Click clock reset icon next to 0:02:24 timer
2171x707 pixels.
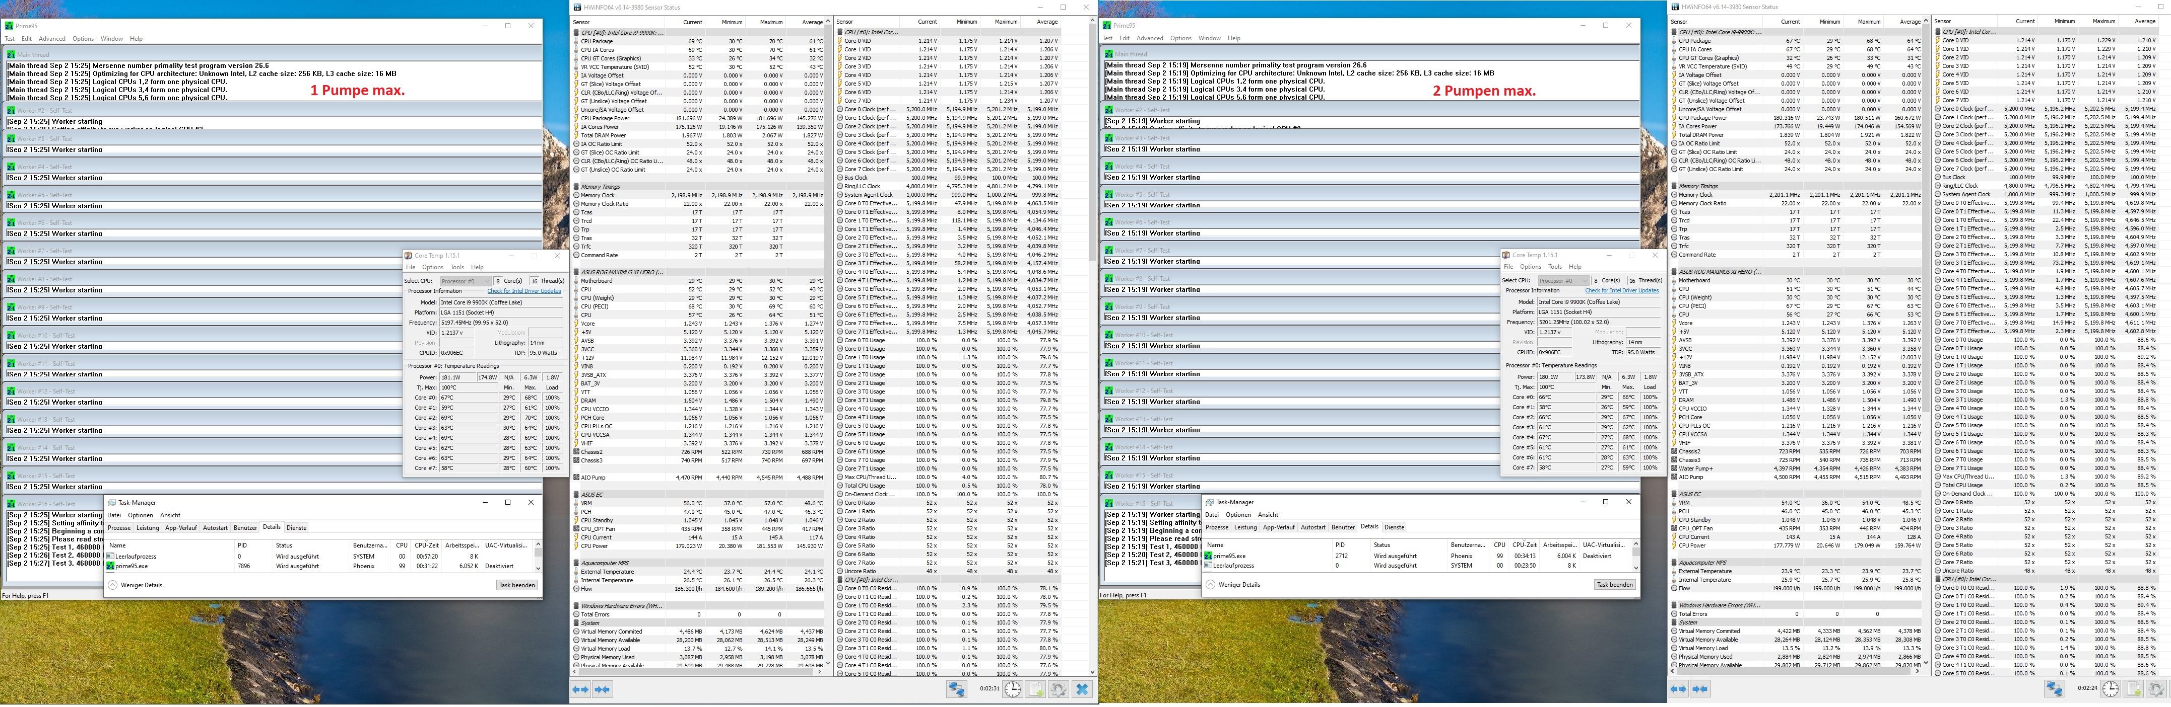tap(2111, 689)
